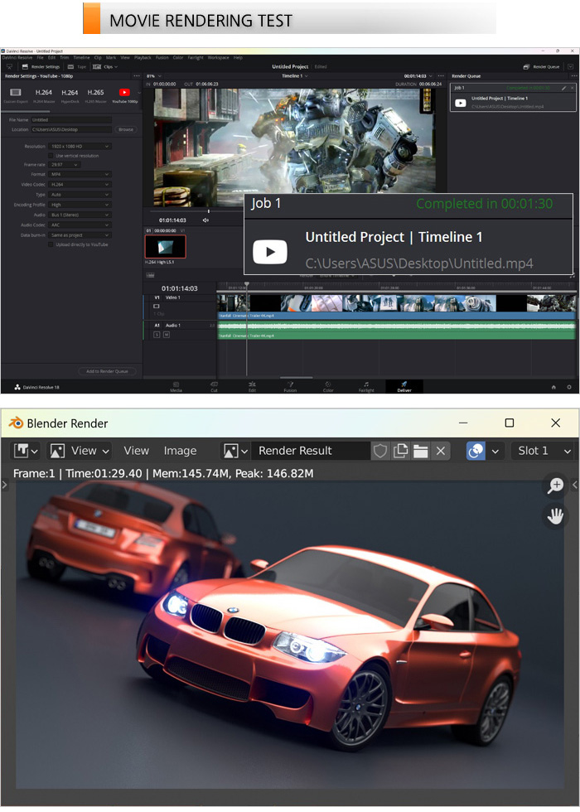Open the Image menu in Blender Render
This screenshot has height=812, width=580.
[180, 451]
